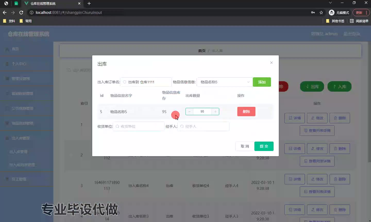Open the 常用 bookmark folder

tap(26, 21)
